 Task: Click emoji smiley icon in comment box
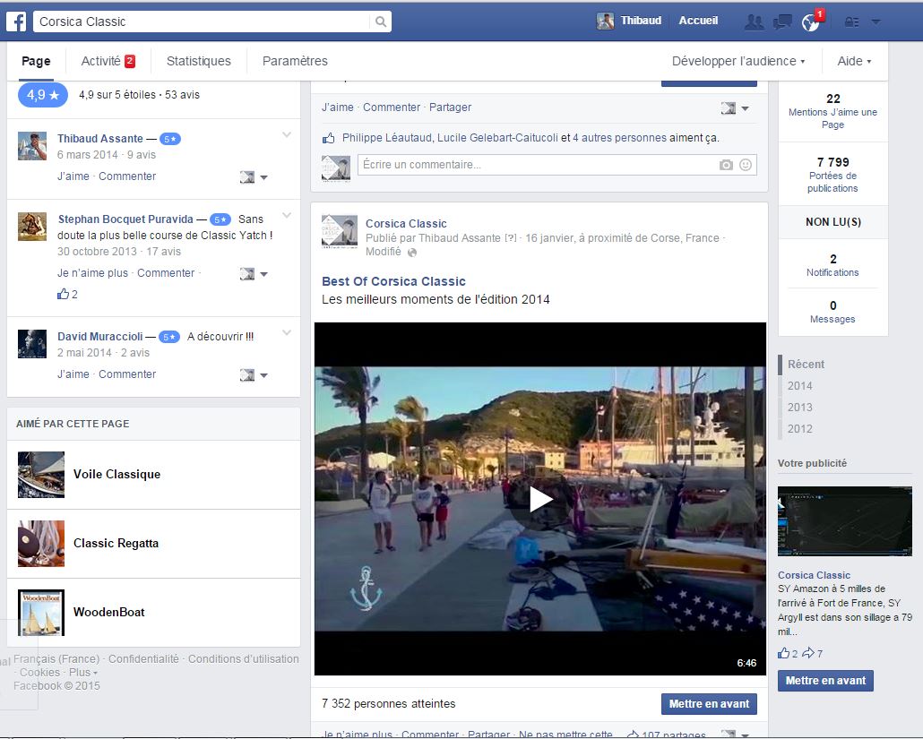coord(746,165)
